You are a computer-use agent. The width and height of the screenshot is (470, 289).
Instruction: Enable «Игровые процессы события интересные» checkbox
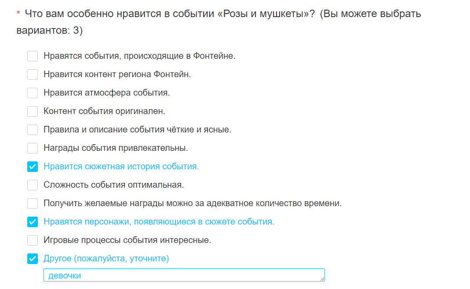(33, 240)
